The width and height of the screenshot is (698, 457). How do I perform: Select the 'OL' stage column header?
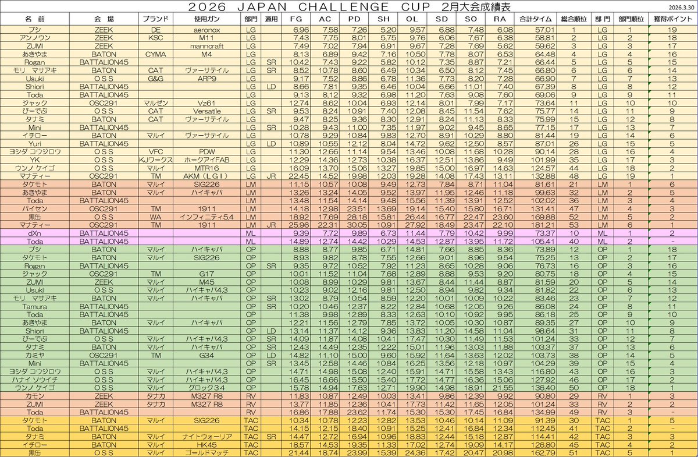coord(412,19)
